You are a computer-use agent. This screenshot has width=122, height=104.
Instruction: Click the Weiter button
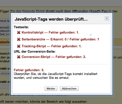51,88
